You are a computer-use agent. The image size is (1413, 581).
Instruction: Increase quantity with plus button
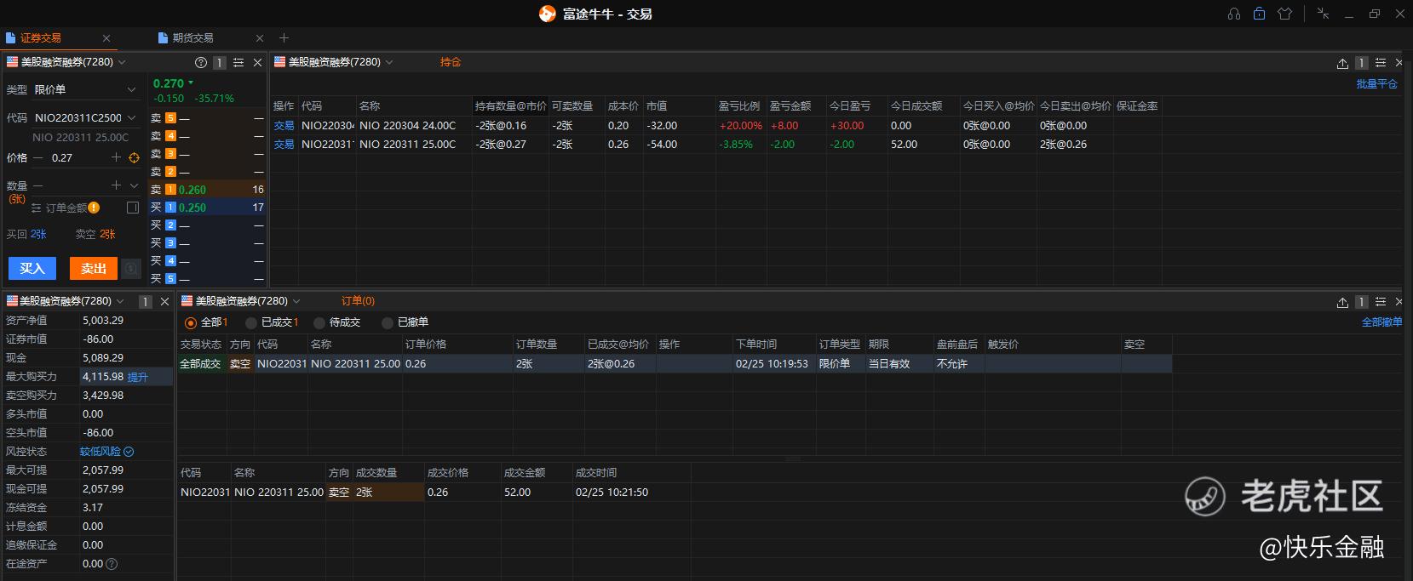117,185
